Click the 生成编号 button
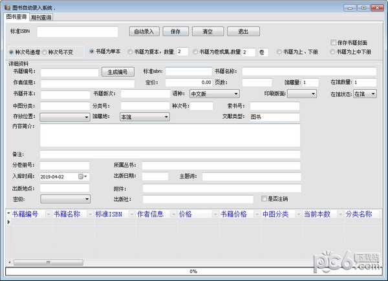The image size is (388, 281). [118, 72]
